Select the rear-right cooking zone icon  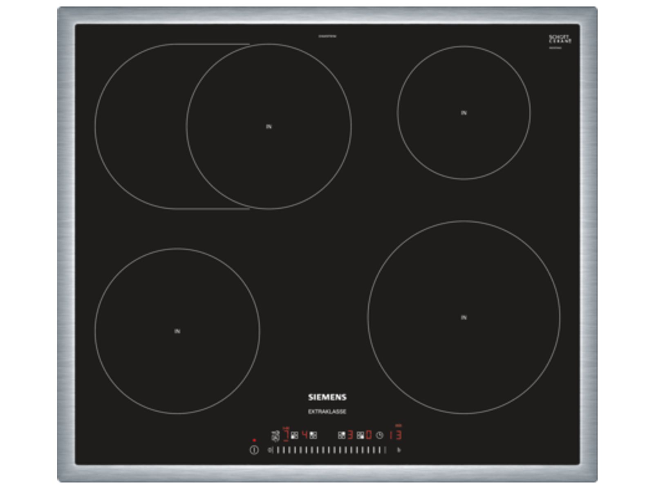point(342,435)
